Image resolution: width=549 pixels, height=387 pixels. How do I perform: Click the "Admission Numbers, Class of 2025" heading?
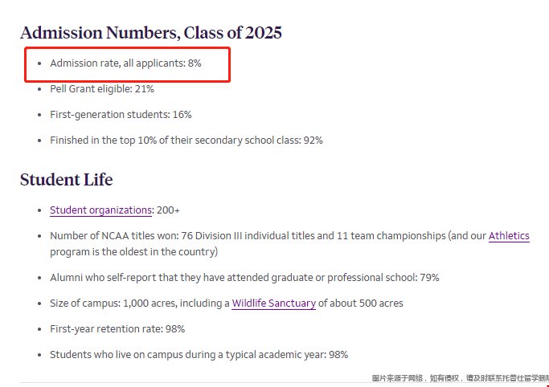[x=151, y=33]
